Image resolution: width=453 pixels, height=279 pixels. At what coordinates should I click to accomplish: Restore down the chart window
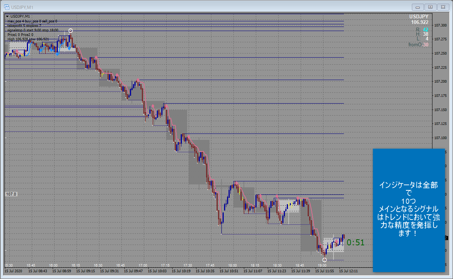[430, 7]
